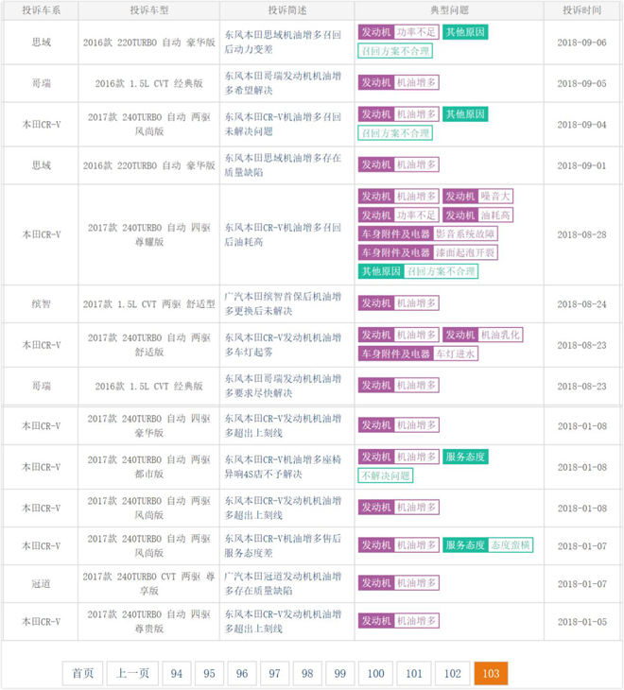Image resolution: width=624 pixels, height=690 pixels.
Task: Click the 召回方案不合理 tag in first row
Action: pyautogui.click(x=395, y=51)
